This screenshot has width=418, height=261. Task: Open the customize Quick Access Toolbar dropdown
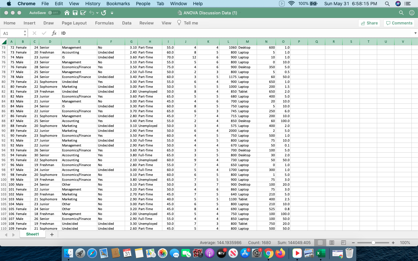[112, 13]
